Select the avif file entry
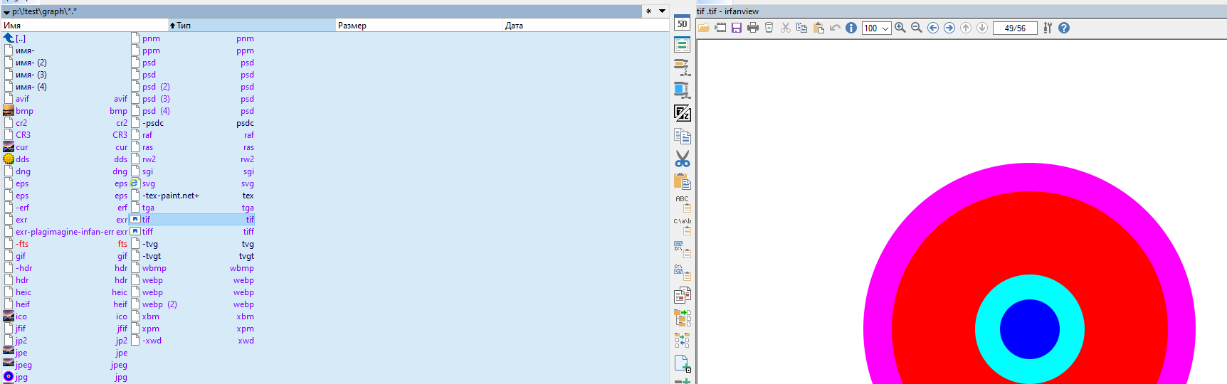This screenshot has height=384, width=1227. [x=65, y=99]
